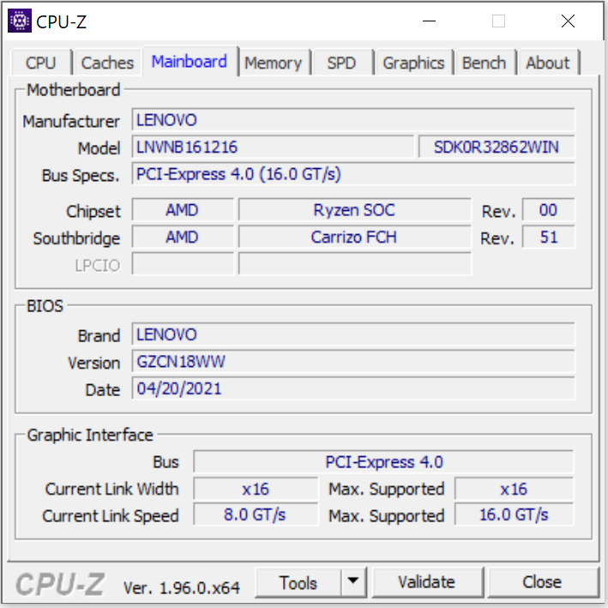Click the Carrizo FCH southbridge field
Image resolution: width=608 pixels, height=608 pixels.
354,237
